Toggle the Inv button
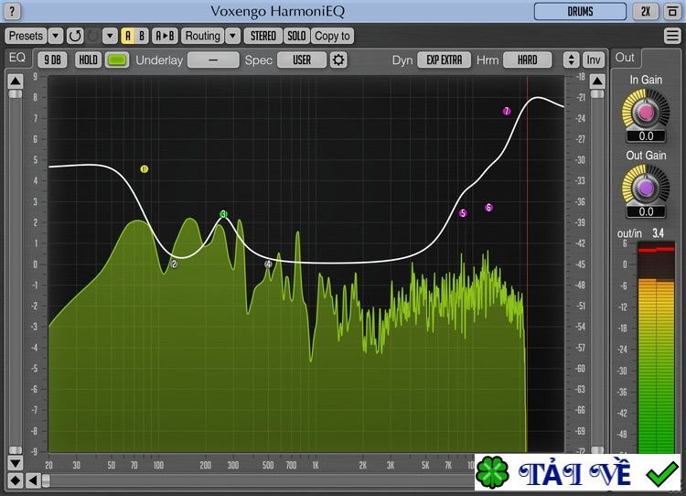Viewport: 686px width, 496px height. click(x=593, y=59)
